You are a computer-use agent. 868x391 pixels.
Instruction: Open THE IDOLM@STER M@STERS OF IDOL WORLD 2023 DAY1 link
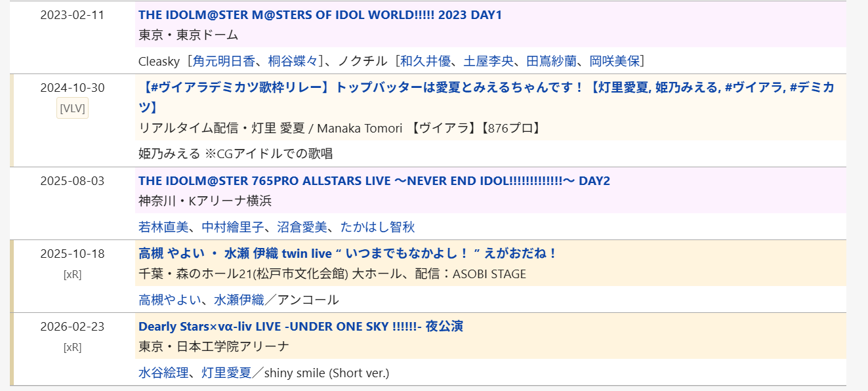click(x=320, y=14)
